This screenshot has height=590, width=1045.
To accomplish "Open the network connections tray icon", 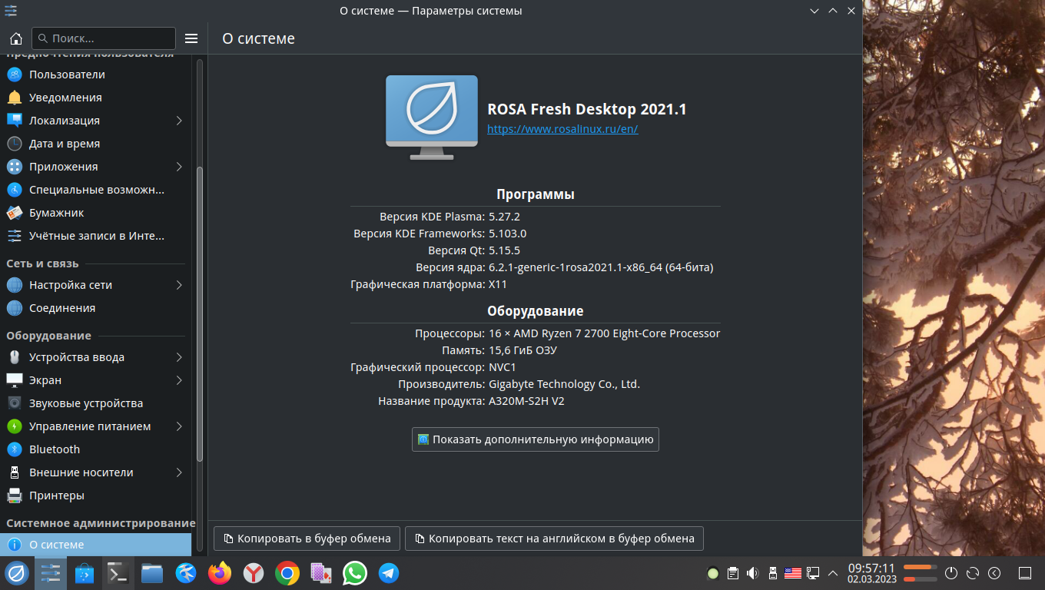I will pyautogui.click(x=813, y=573).
